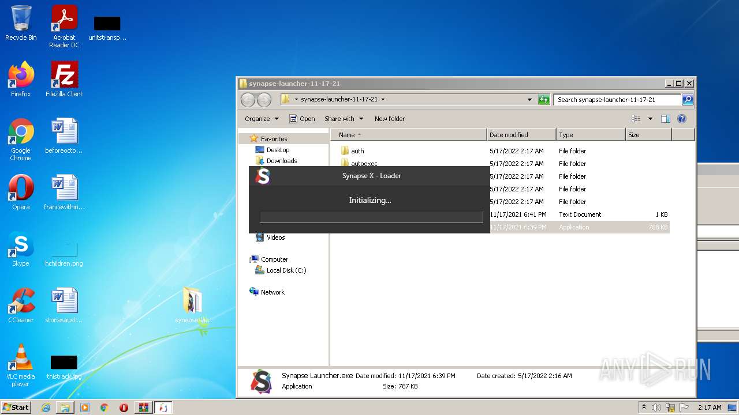Open Desktop in navigation pane
This screenshot has width=739, height=415.
click(278, 150)
